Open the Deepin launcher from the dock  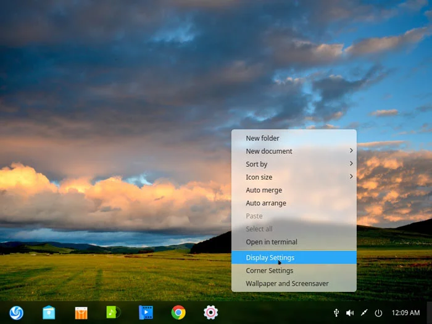(x=16, y=313)
